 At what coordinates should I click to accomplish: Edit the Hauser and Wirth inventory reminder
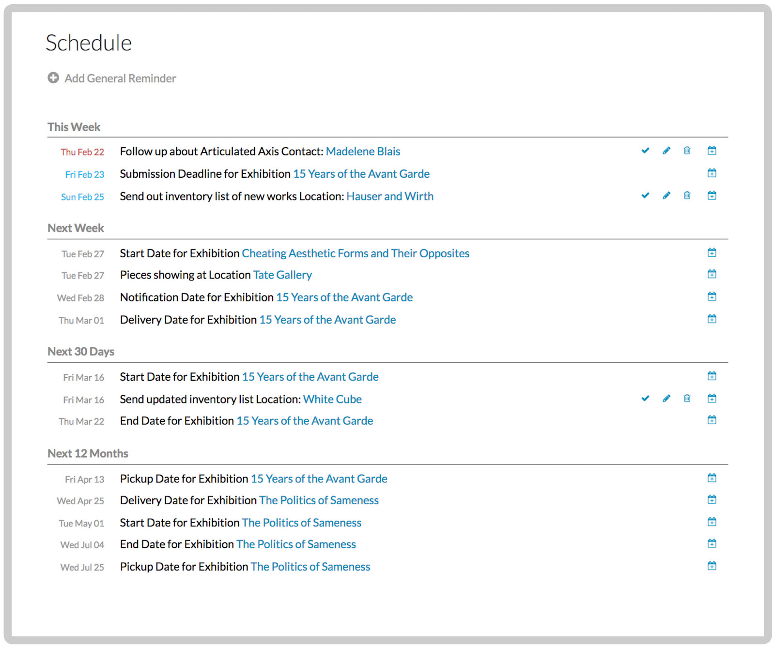666,196
